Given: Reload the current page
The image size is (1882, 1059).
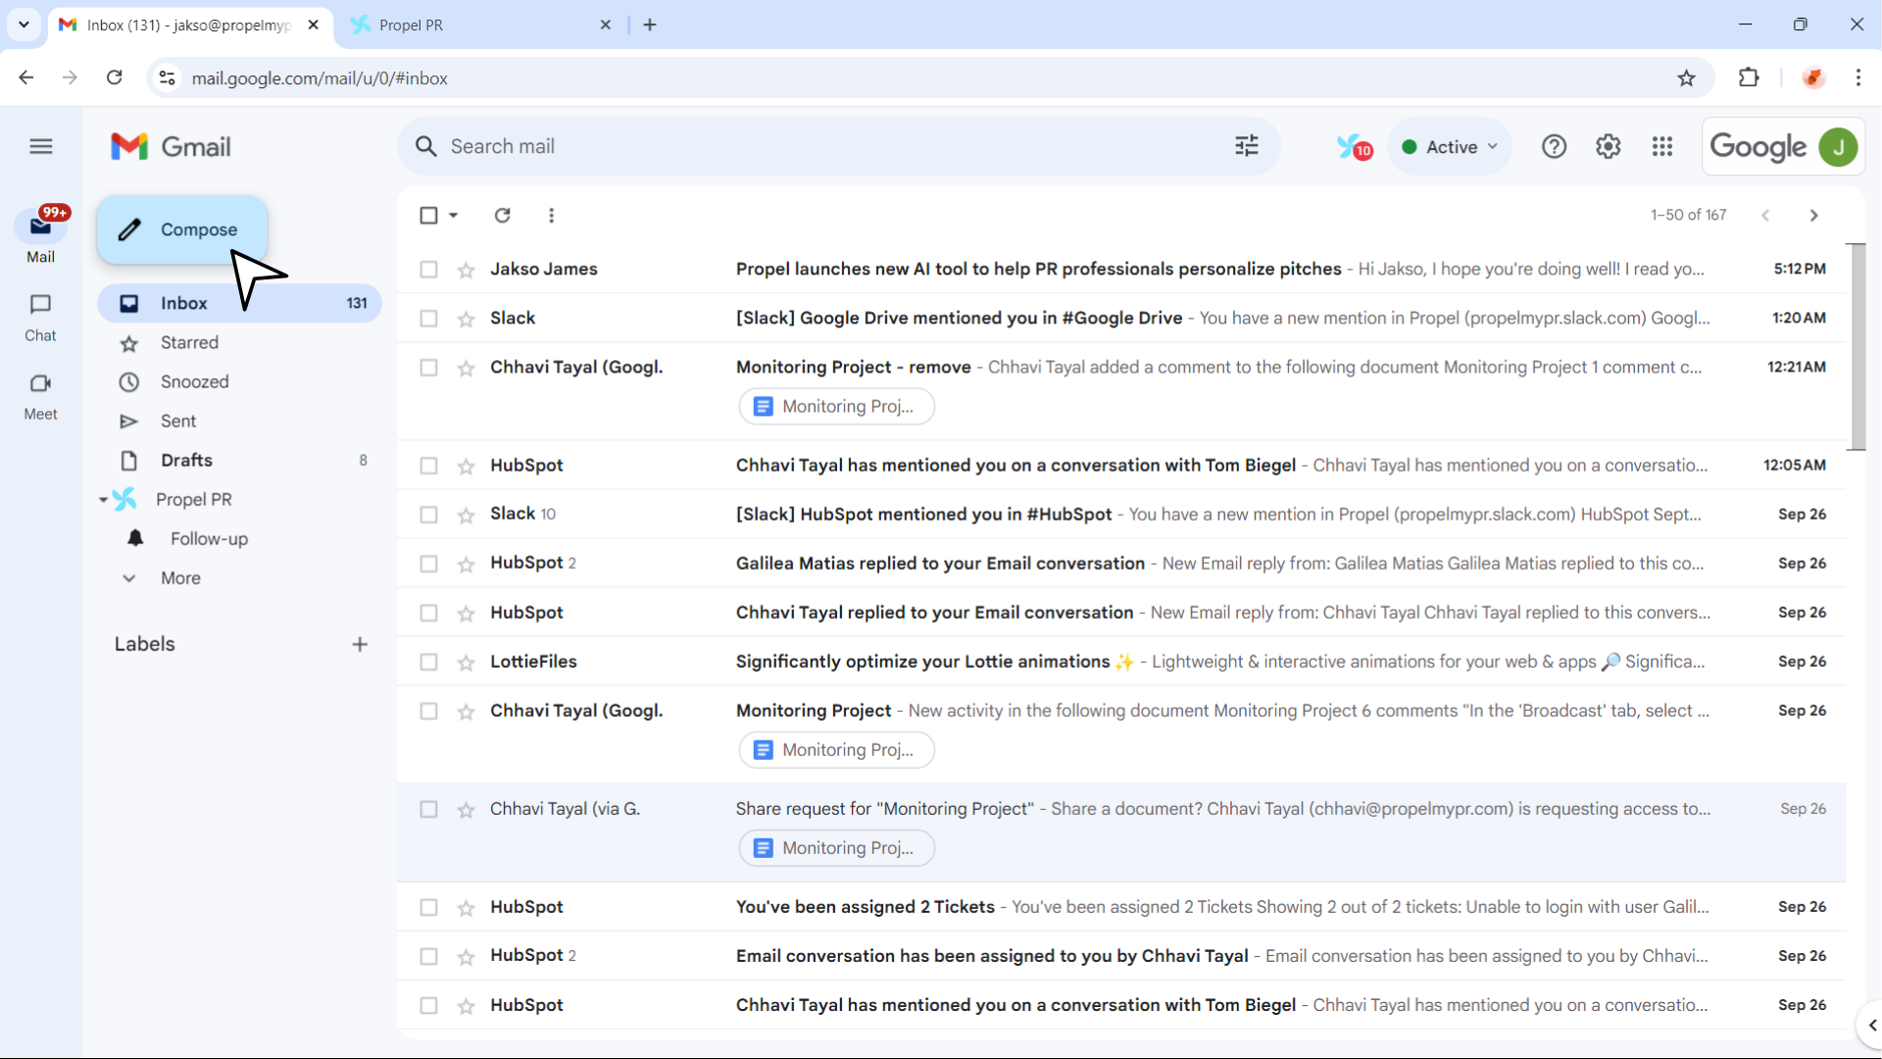Looking at the screenshot, I should (x=115, y=77).
